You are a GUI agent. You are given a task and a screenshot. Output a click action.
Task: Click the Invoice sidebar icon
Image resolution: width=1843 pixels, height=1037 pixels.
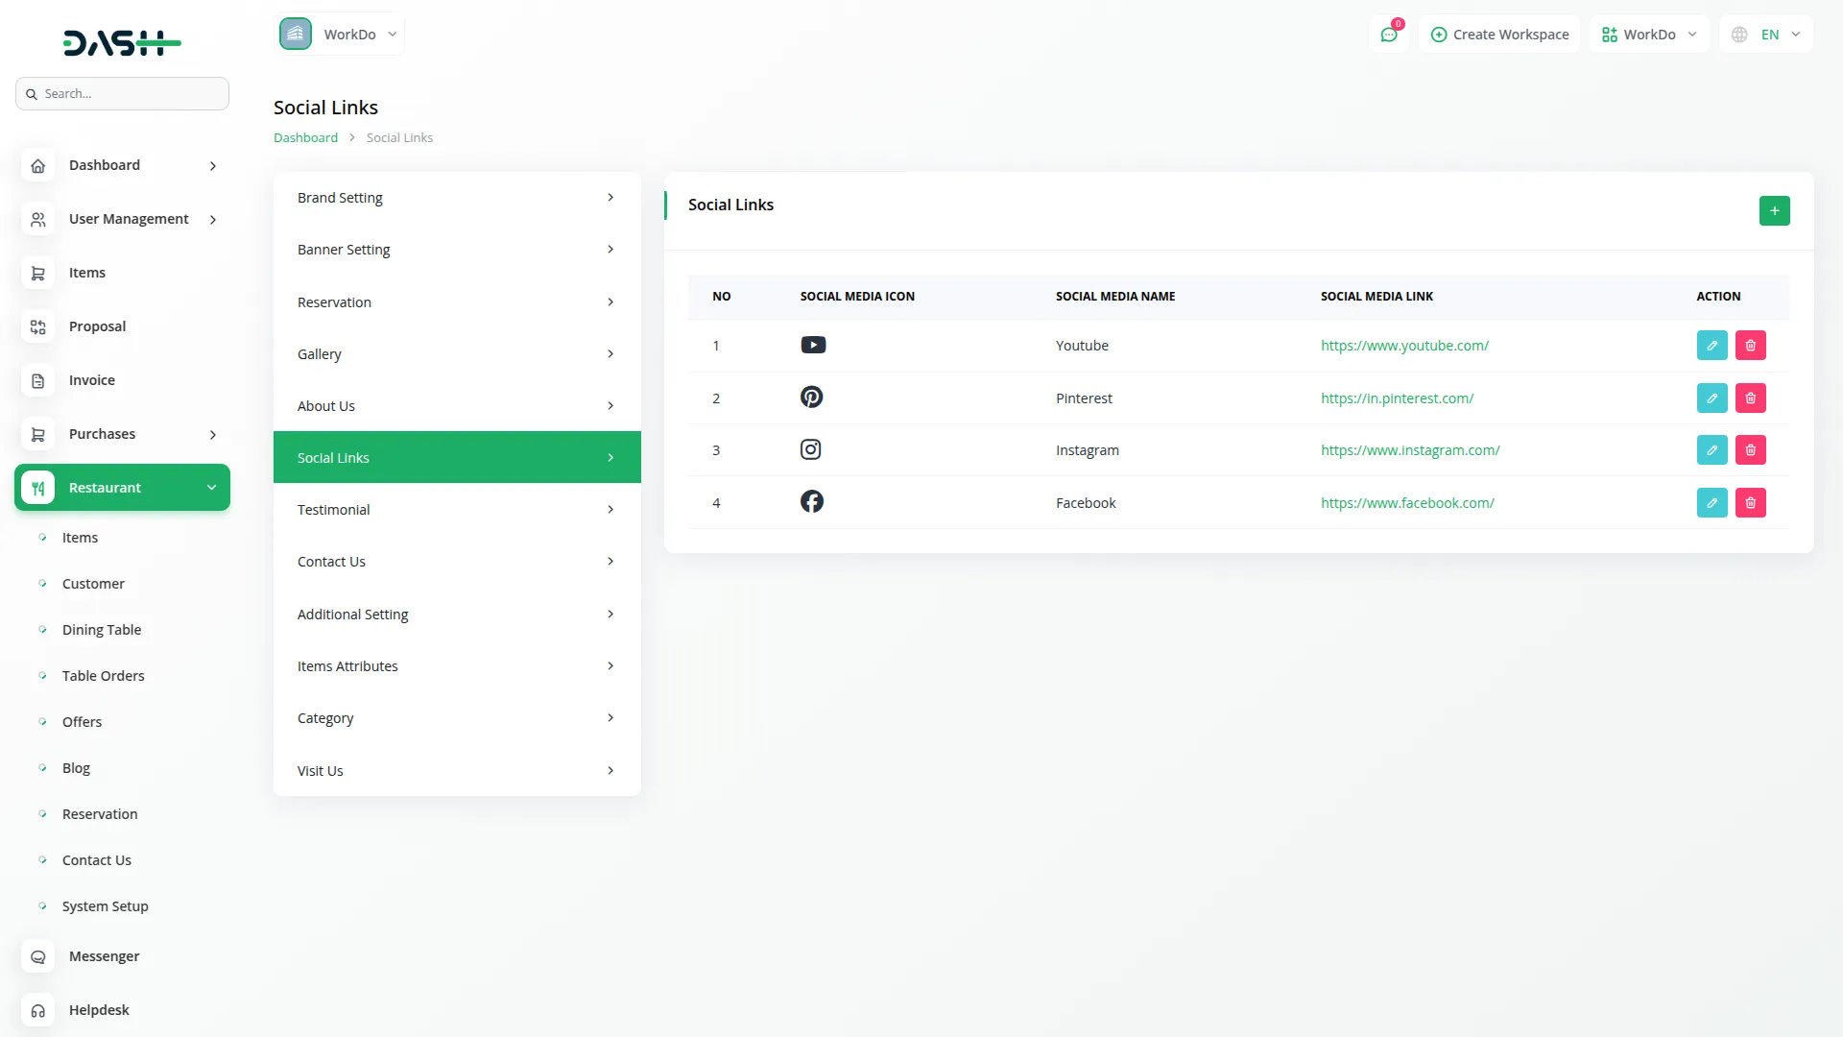37,380
